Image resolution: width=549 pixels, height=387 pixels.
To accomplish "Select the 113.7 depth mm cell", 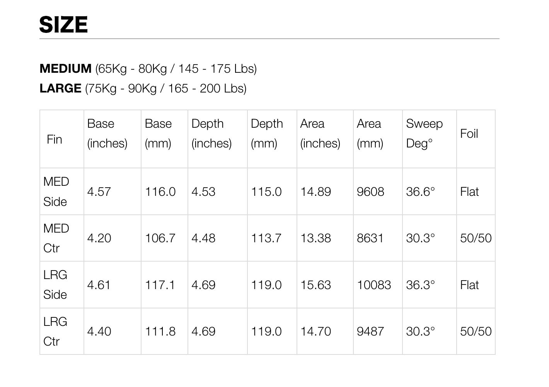I will point(266,238).
